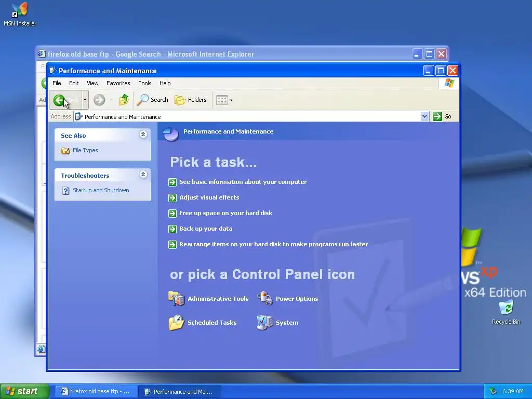
Task: Select the Recycle Bin desktop icon
Action: [x=506, y=312]
